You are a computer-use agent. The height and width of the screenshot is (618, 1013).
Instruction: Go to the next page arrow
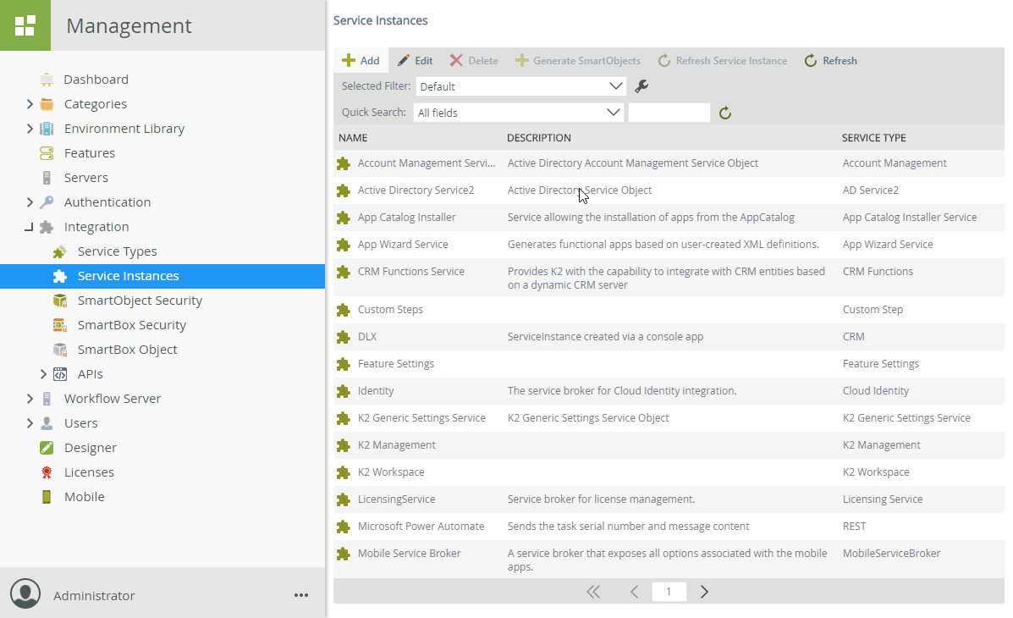click(x=704, y=592)
